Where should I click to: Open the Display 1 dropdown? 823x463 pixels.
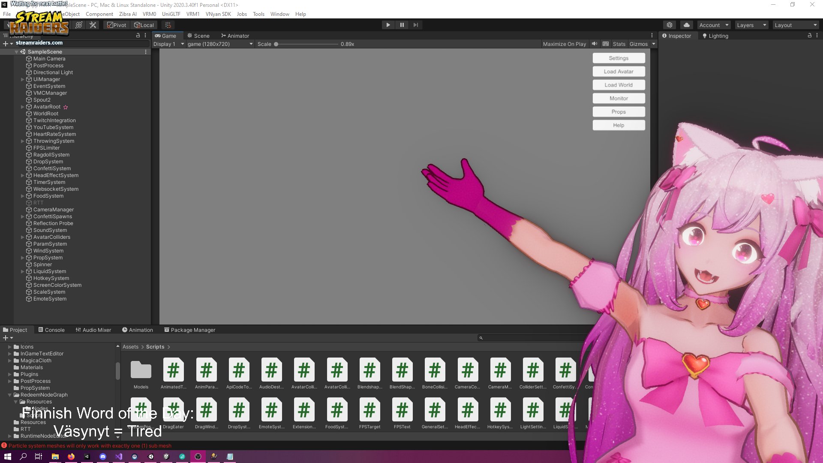coord(168,44)
